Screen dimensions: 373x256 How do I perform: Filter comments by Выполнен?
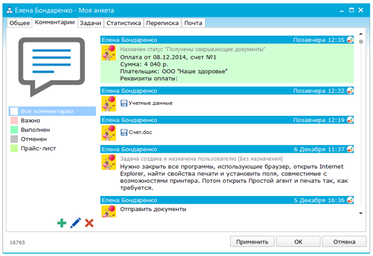35,130
